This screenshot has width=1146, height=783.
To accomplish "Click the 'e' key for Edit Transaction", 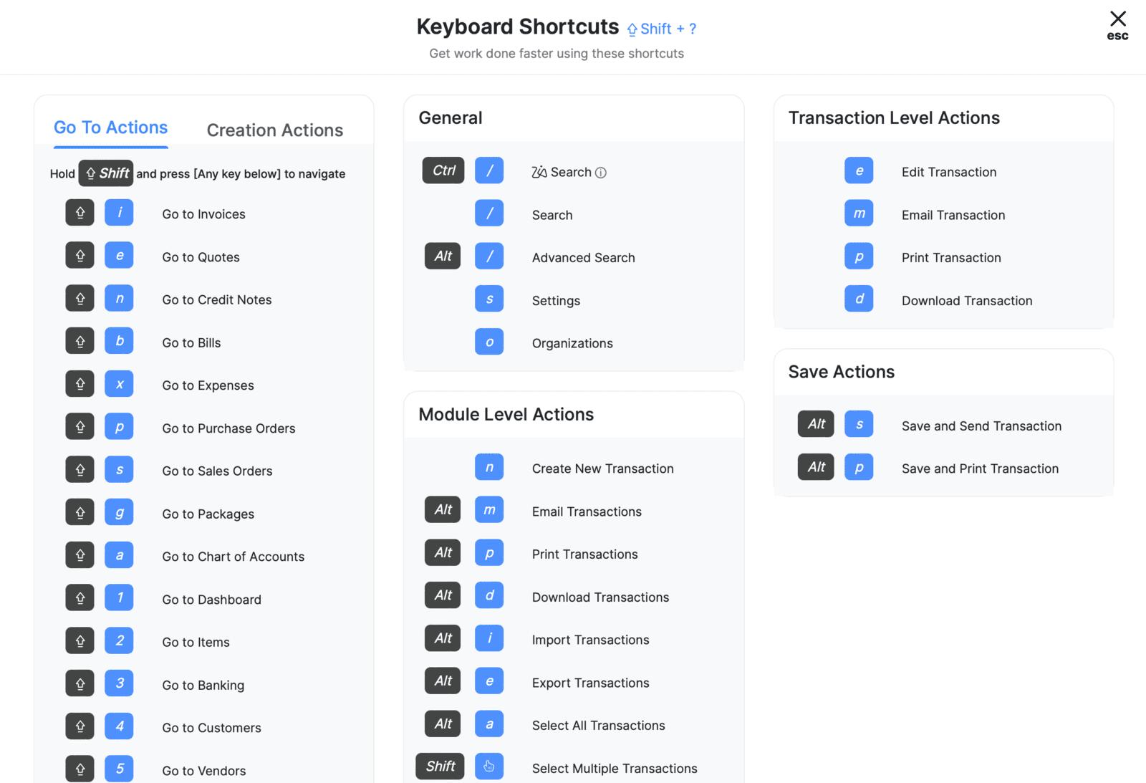I will pyautogui.click(x=859, y=170).
